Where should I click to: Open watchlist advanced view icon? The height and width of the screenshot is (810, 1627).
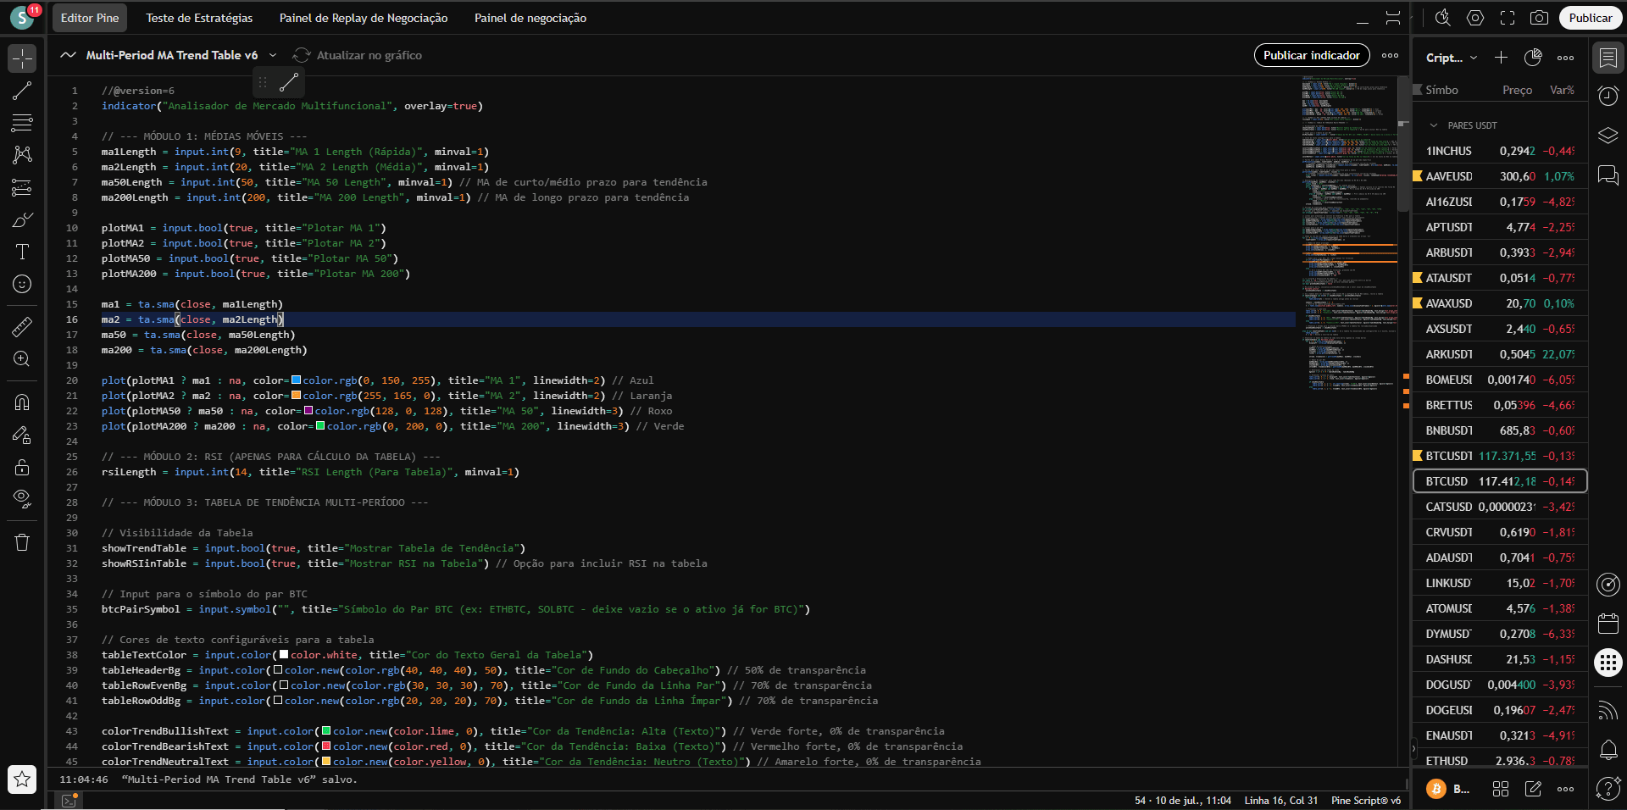(x=1533, y=58)
